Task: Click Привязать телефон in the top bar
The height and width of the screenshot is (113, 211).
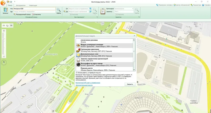Action: pos(164,5)
